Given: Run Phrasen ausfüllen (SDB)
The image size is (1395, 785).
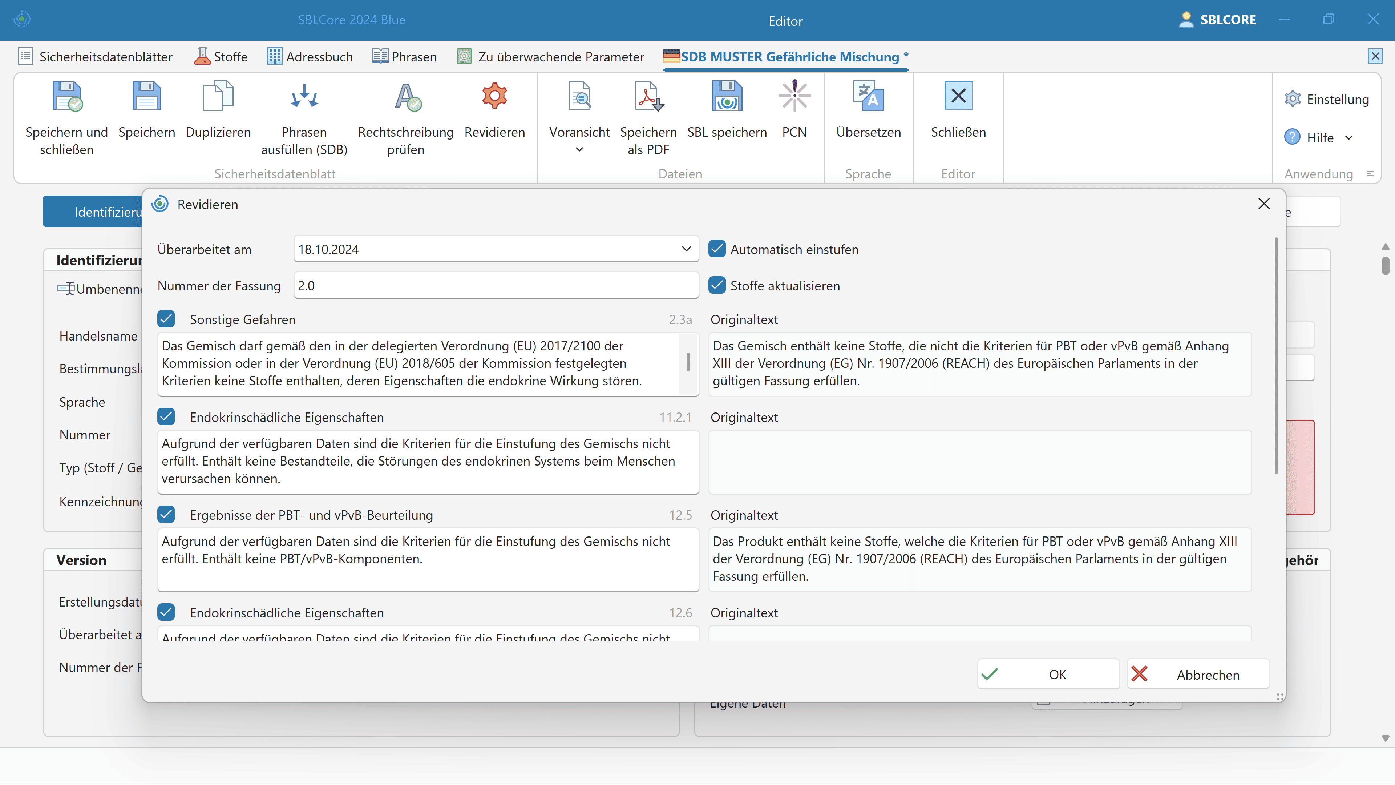Looking at the screenshot, I should [304, 96].
